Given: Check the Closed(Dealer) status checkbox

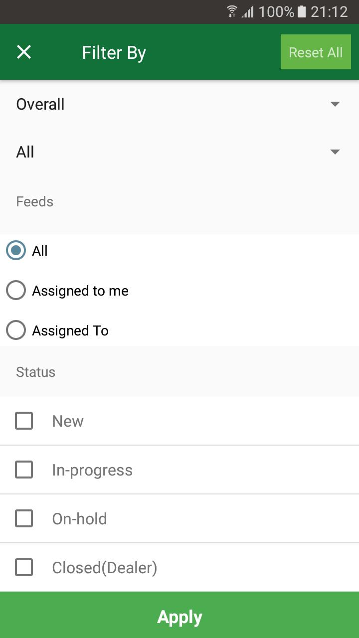Looking at the screenshot, I should tap(24, 567).
